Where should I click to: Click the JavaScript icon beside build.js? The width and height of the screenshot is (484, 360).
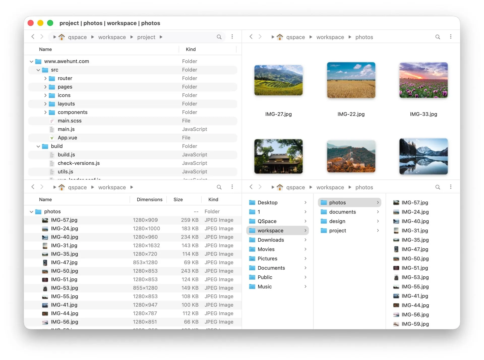pyautogui.click(x=52, y=155)
